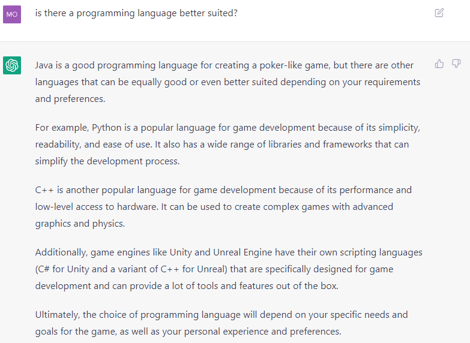Click the paragraph starting "C++ is another popular"
The width and height of the screenshot is (470, 343).
223,207
